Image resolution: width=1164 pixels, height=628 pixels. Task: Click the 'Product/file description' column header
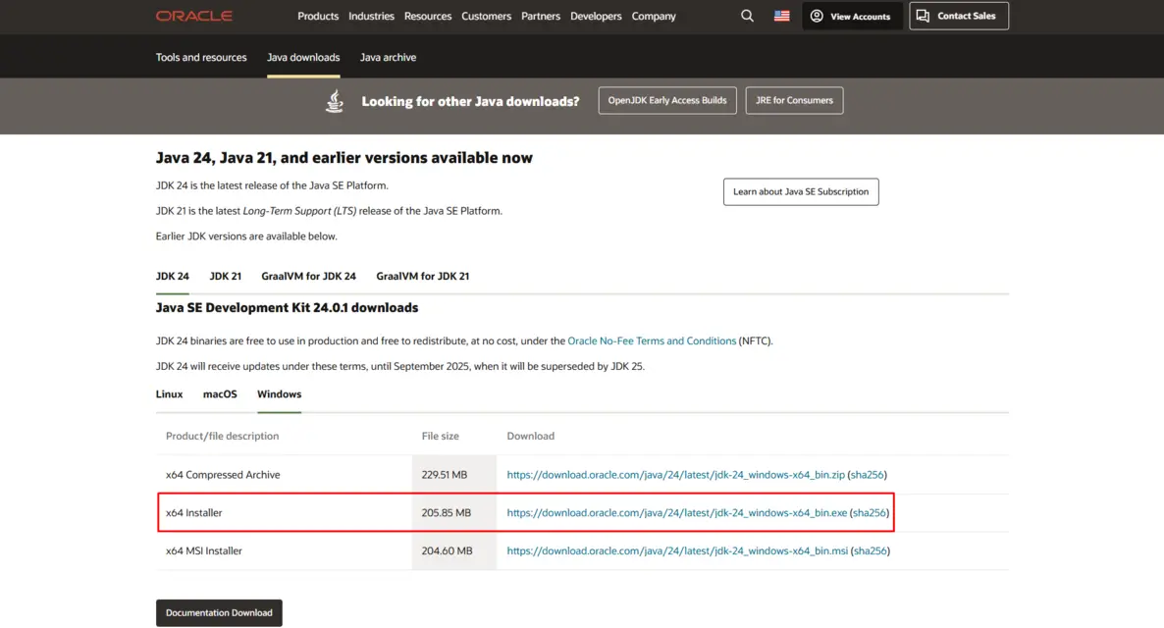(x=222, y=436)
